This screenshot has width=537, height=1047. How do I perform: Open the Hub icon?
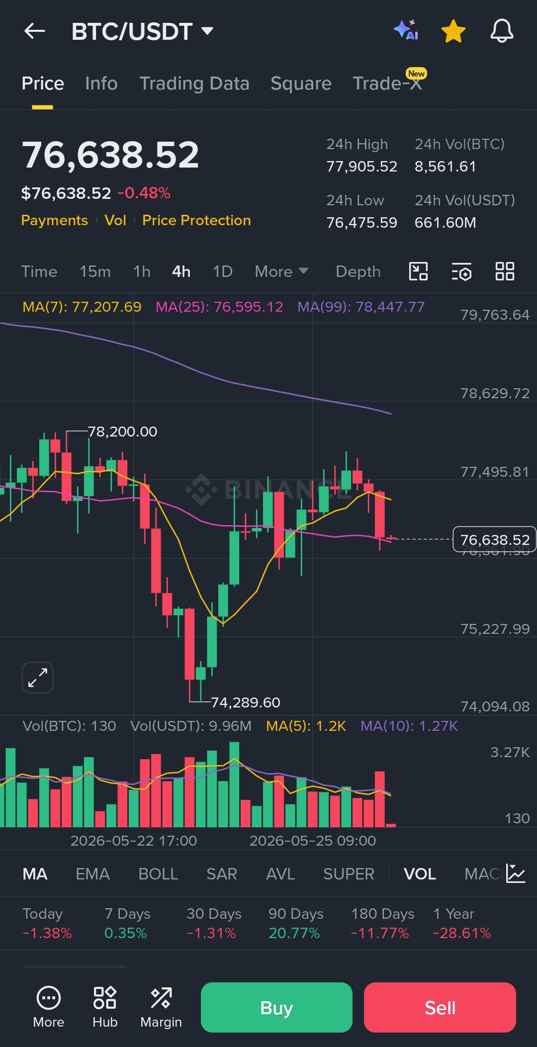[105, 1007]
